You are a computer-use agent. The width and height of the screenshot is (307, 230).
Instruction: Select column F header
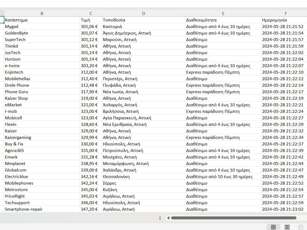tap(284, 13)
